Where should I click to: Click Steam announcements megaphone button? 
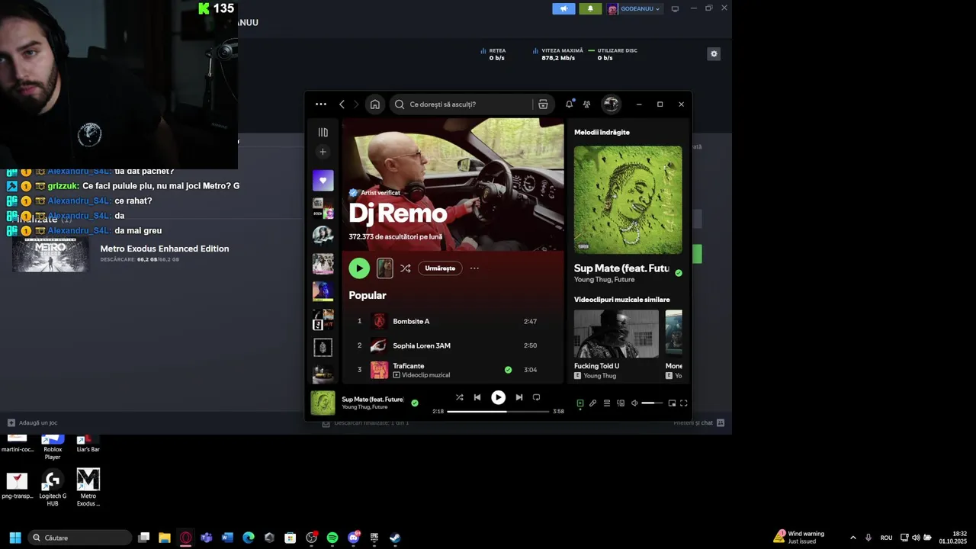point(563,9)
